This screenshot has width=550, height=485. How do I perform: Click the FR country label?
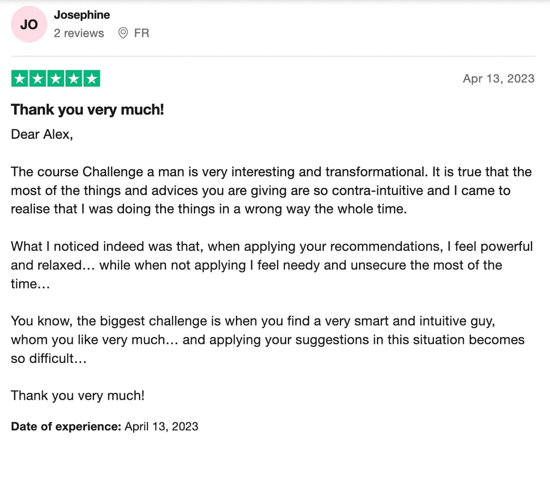141,33
